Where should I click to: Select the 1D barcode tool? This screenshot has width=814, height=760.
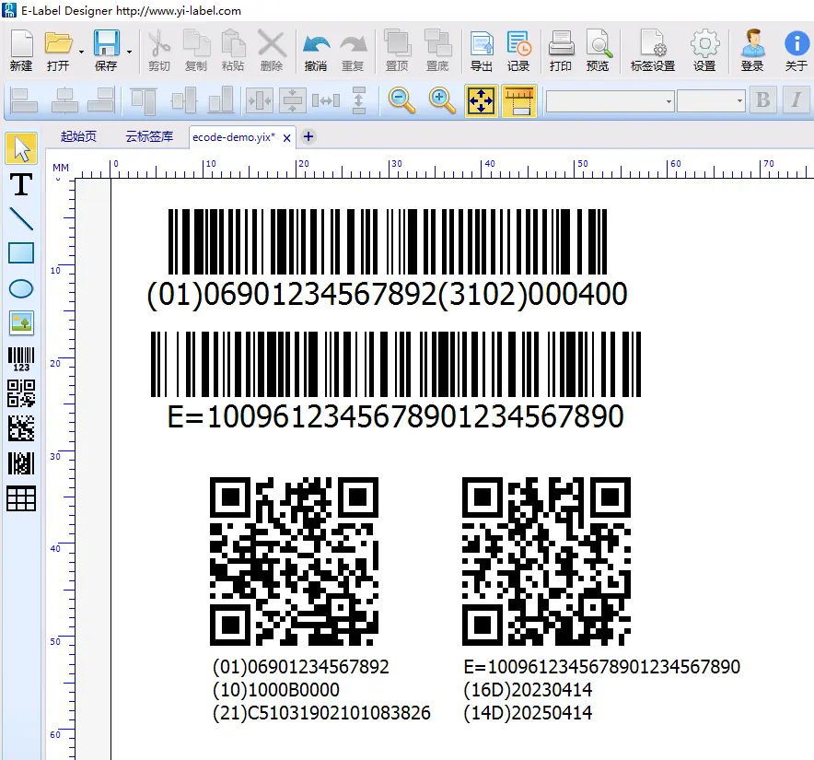tap(20, 358)
